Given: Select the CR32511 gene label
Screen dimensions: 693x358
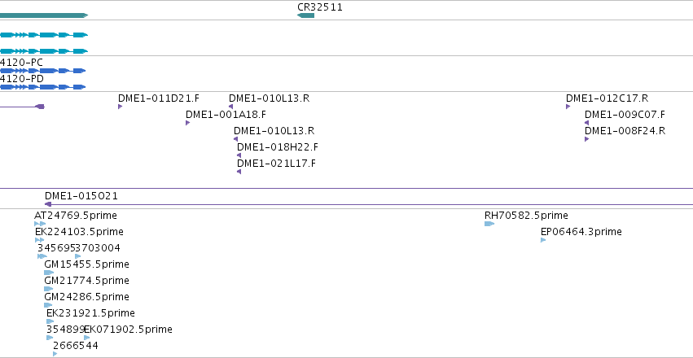Looking at the screenshot, I should coord(320,7).
